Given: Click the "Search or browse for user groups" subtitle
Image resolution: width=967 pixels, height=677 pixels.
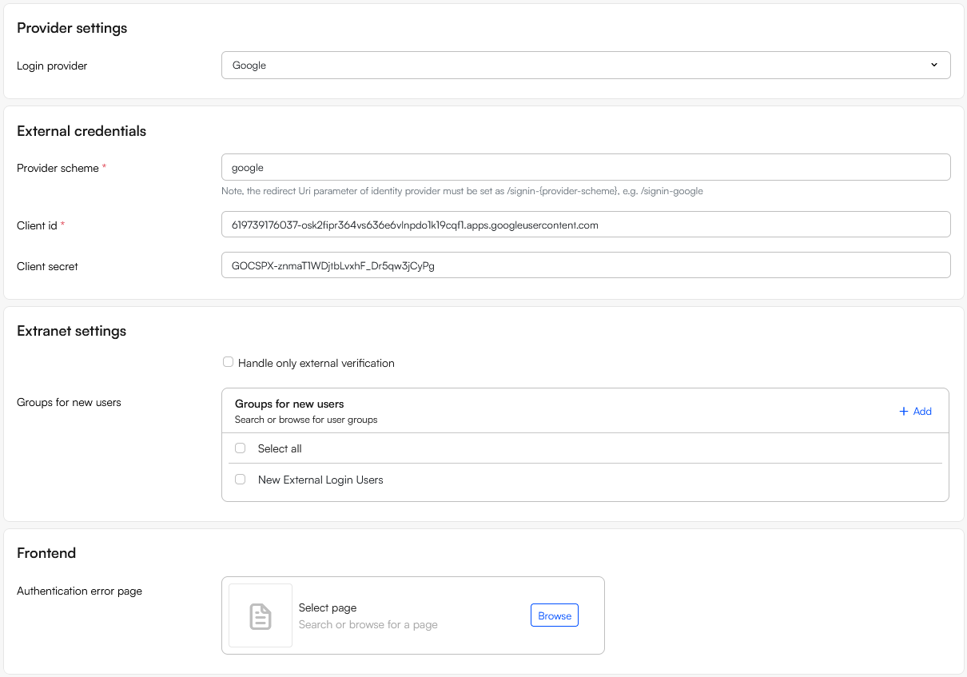Looking at the screenshot, I should pos(306,420).
